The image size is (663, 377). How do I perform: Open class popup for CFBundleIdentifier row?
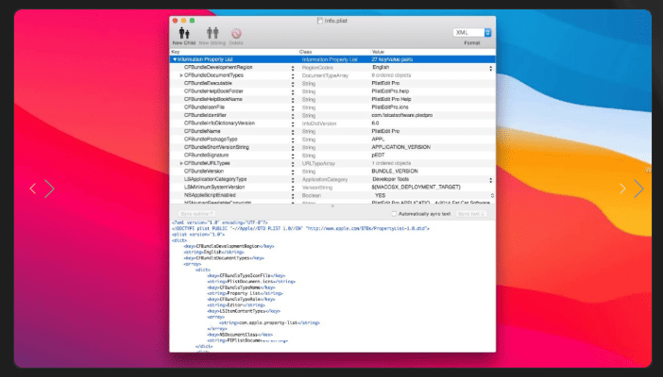coord(293,115)
